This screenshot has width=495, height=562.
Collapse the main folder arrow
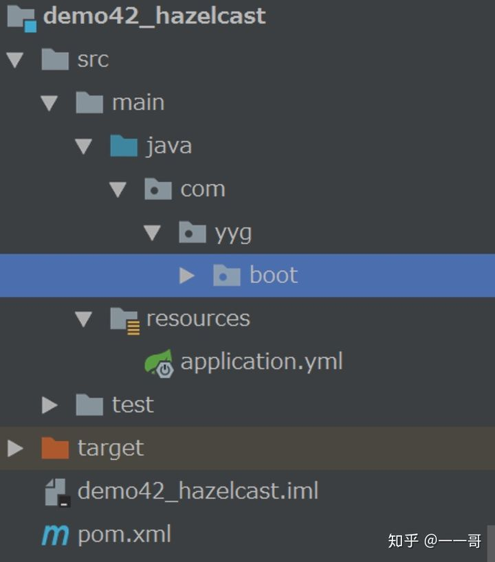click(x=49, y=103)
